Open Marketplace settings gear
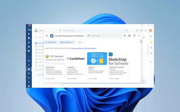This screenshot has width=180, height=112. tap(129, 36)
